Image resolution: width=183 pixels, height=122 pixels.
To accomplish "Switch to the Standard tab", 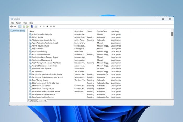I will (x=42, y=101).
